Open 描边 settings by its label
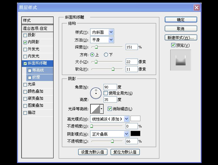This screenshot has height=165, width=218. click(x=31, y=112)
